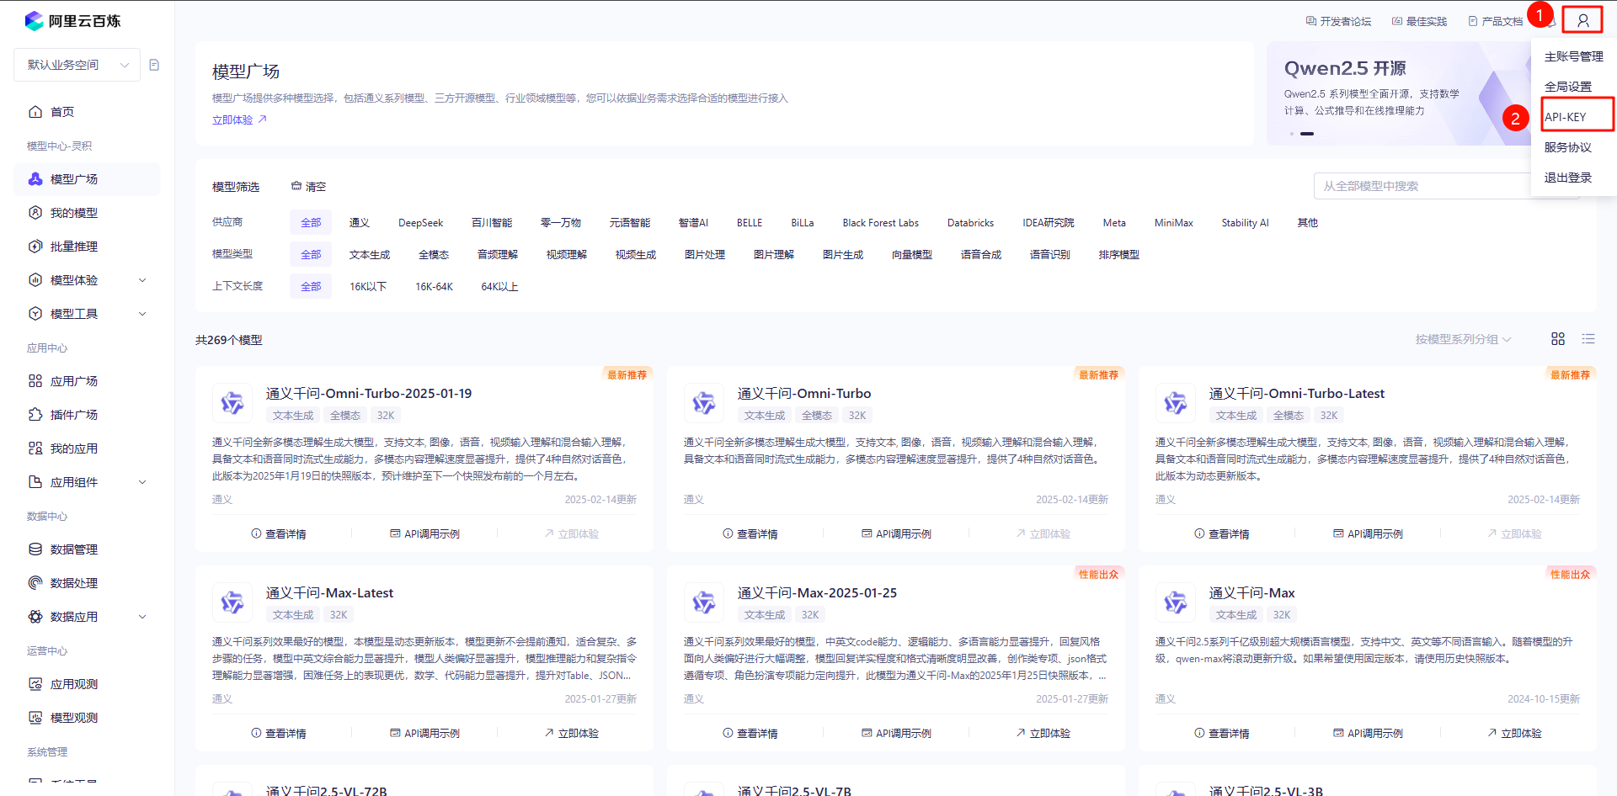Open 产品文档 in the top bar
Viewport: 1617px width, 796px height.
[x=1495, y=22]
